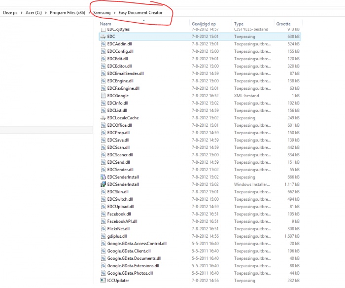The height and width of the screenshot is (288, 345).
Task: Click the EDCUpload.dll file icon
Action: click(103, 207)
